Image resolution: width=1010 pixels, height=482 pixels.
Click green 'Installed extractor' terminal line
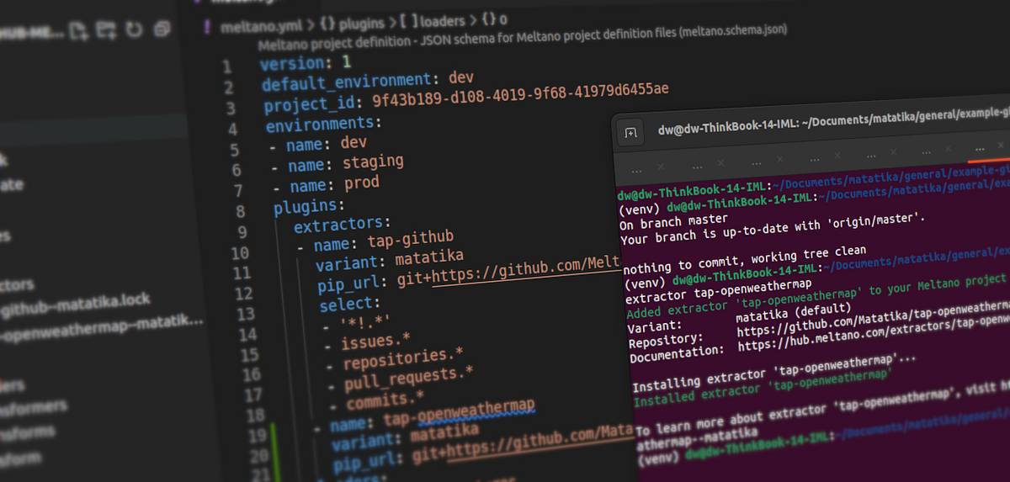click(762, 388)
